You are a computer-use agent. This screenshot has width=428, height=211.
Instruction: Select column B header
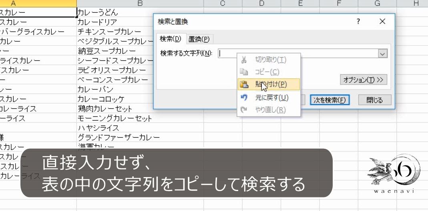pos(140,4)
